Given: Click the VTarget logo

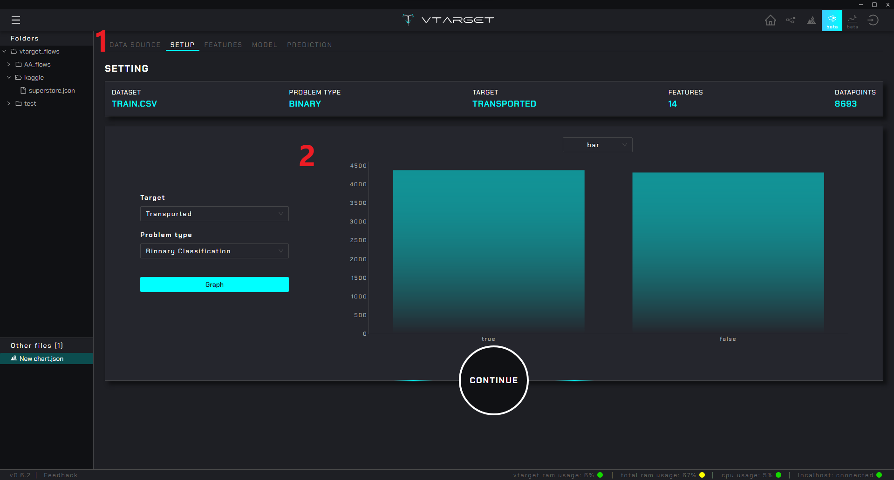Looking at the screenshot, I should [x=447, y=20].
